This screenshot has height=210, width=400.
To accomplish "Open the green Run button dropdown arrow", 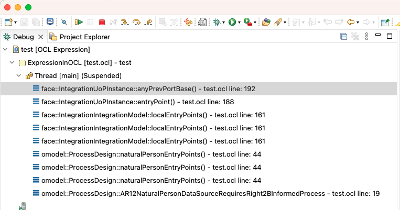I will click(239, 23).
